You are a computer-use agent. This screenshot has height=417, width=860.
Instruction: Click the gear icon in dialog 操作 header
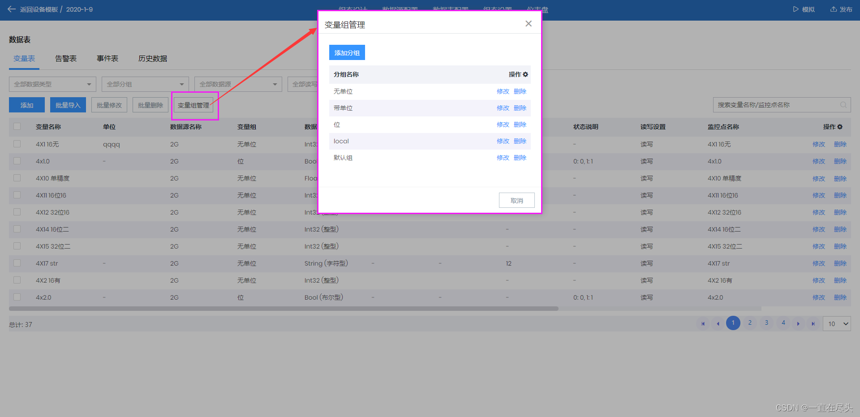pos(525,74)
